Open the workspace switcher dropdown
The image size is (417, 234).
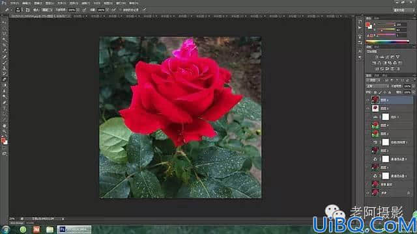coord(404,10)
